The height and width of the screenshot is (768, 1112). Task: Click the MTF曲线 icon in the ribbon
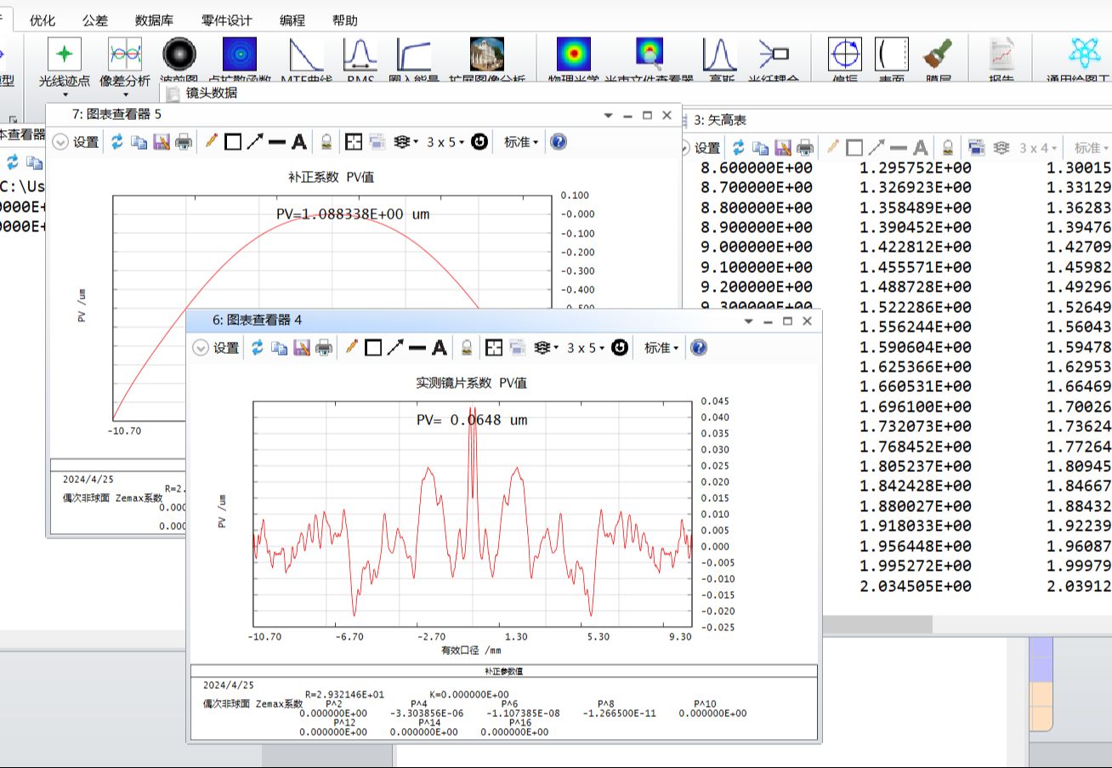click(305, 55)
